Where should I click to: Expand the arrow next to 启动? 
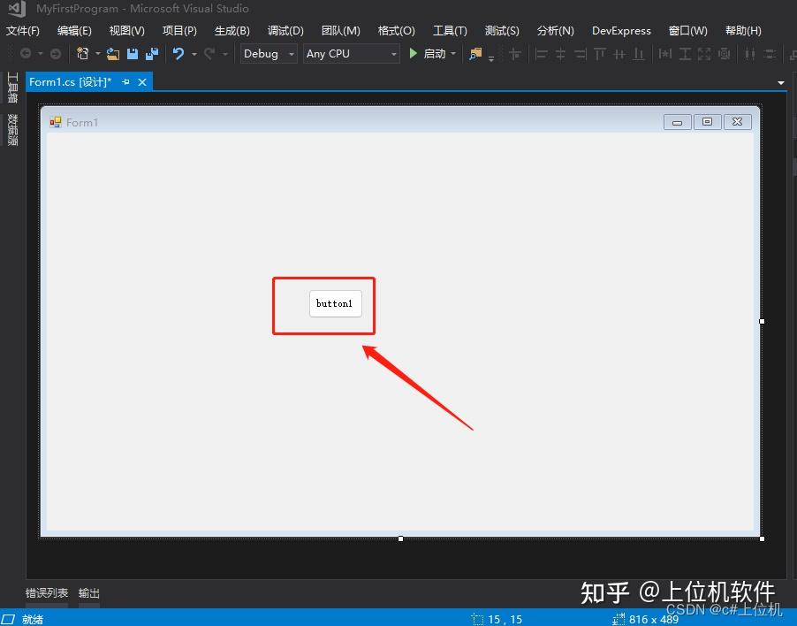453,53
